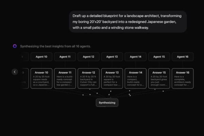This screenshot has width=204, height=136.
Task: Select the Agent 12 box
Action: click(88, 57)
